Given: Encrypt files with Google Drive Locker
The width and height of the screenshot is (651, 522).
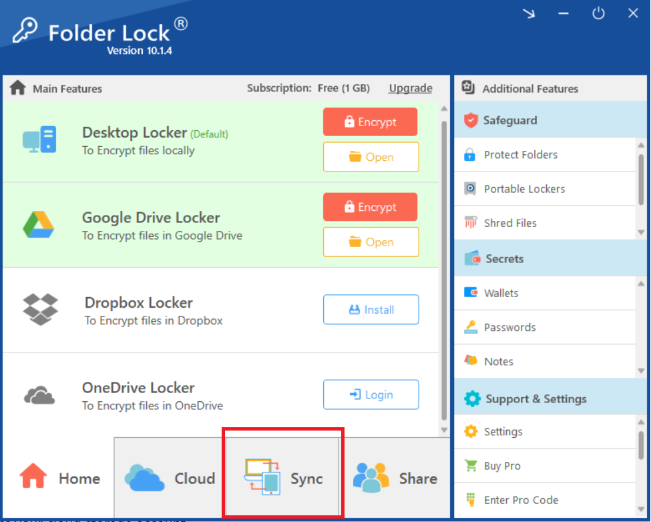Looking at the screenshot, I should point(371,207).
